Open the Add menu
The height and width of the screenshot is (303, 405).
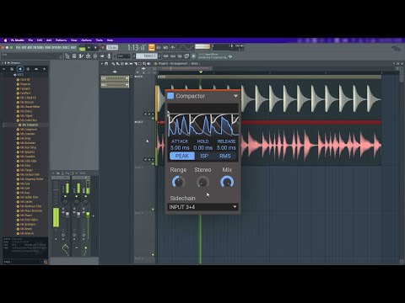[x=49, y=40]
